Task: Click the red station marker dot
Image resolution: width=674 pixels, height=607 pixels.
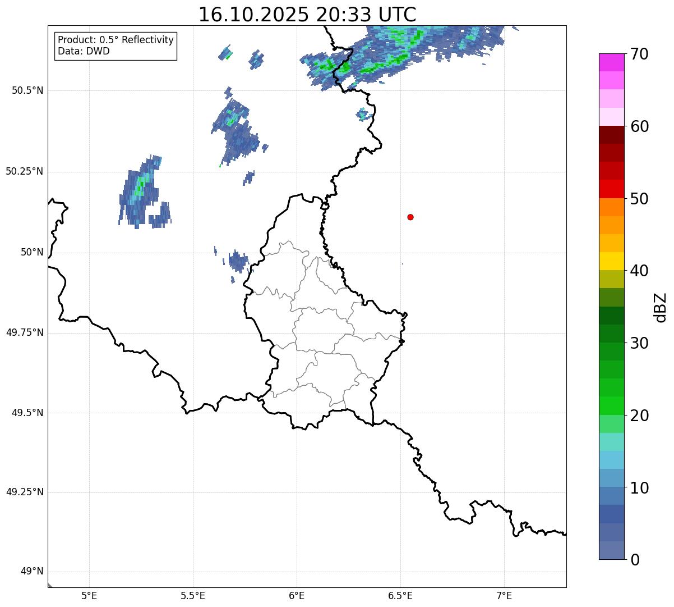Action: (410, 217)
